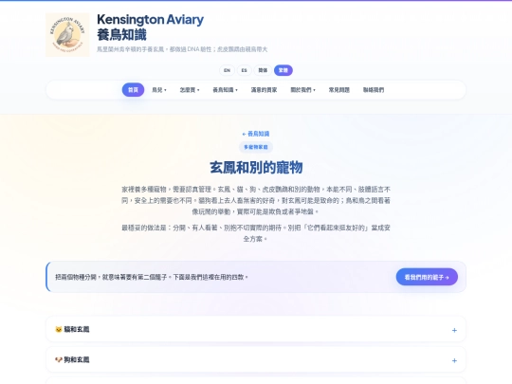The image size is (512, 384).
Task: Expand the 貓和玄鳳 section
Action: (256, 329)
